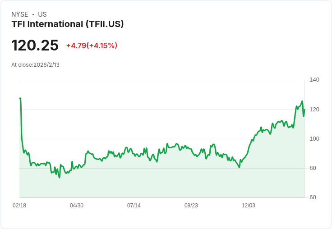Select the 12/03 date marker
Viewport: 332px width, 229px height.
point(249,206)
